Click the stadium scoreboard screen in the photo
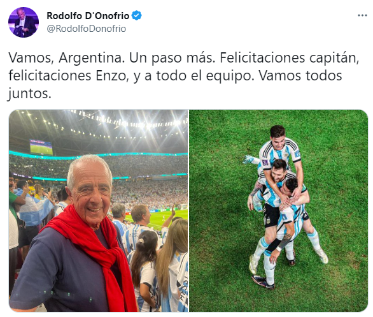Viewport: 373px width, 317px height. coord(41,147)
